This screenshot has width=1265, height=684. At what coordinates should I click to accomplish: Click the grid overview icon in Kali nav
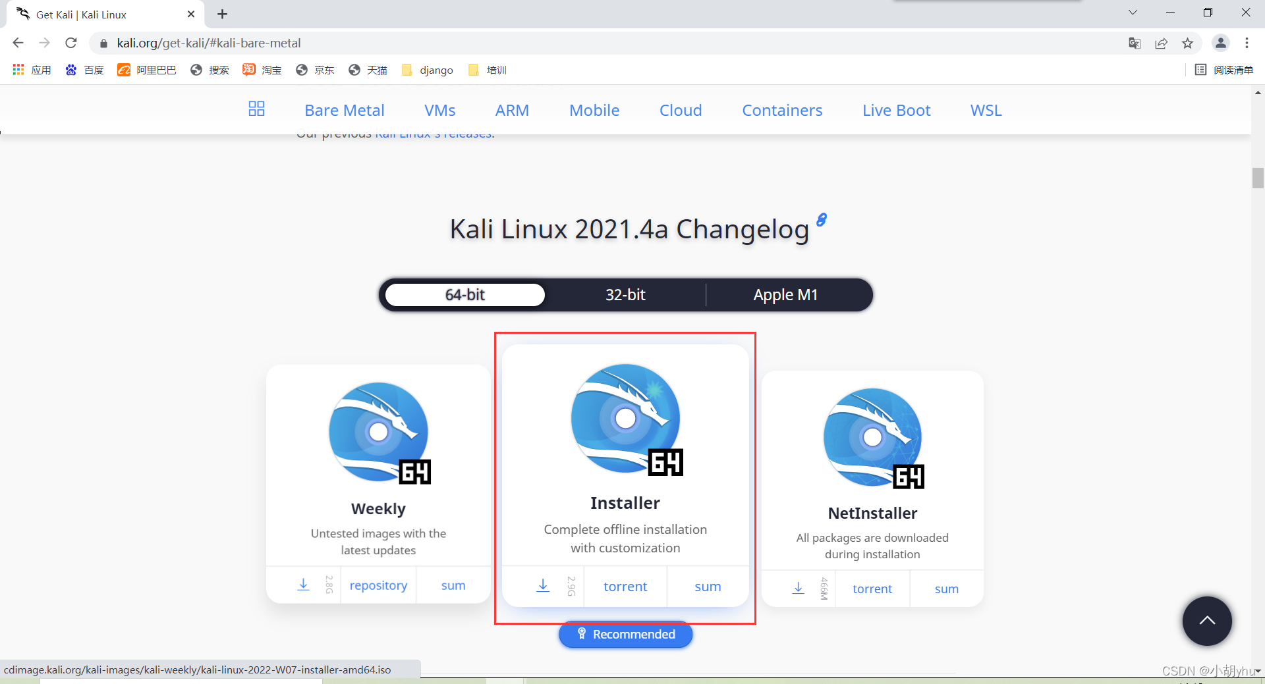256,109
